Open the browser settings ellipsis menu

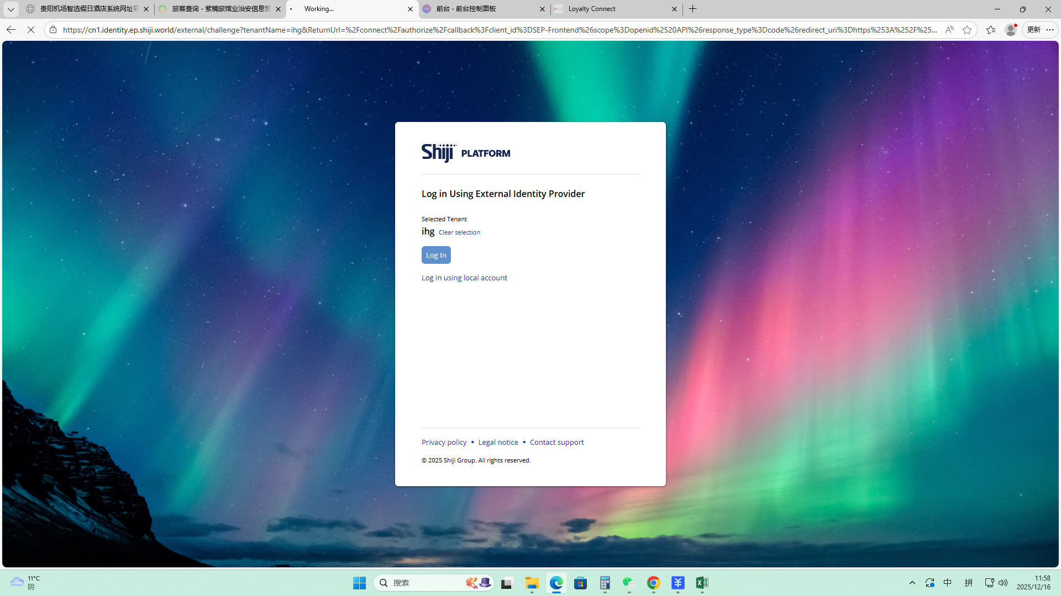click(x=1050, y=30)
